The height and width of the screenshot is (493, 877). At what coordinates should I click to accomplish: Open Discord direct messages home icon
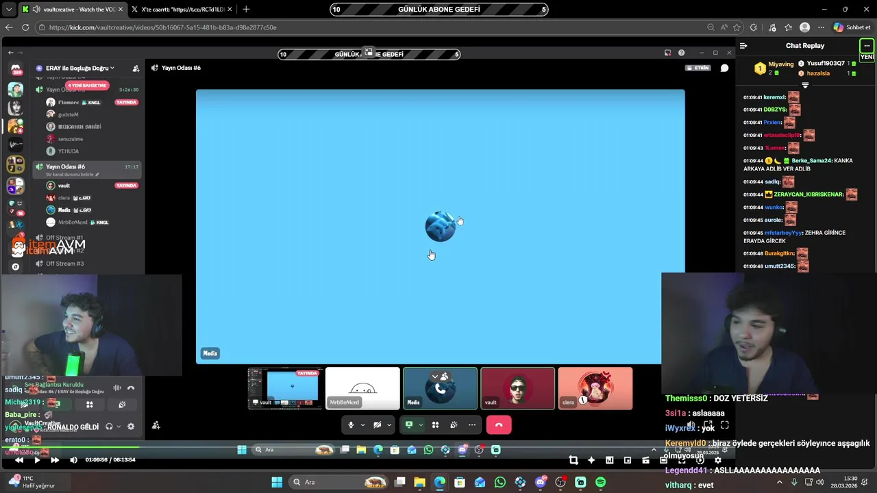(x=15, y=69)
